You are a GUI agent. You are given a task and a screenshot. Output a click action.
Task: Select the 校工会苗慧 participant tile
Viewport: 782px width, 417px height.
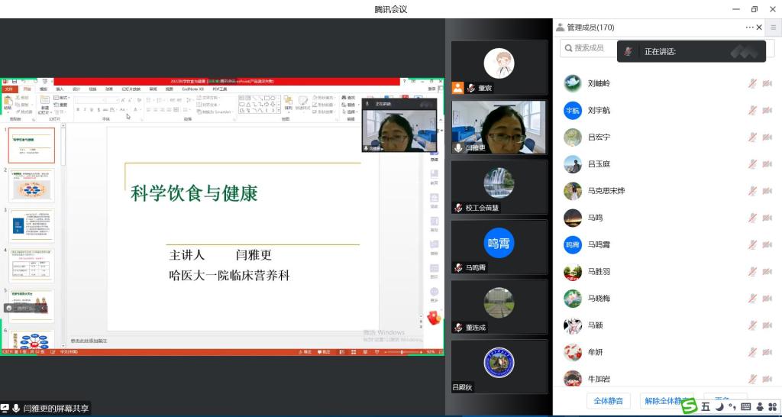pos(499,186)
